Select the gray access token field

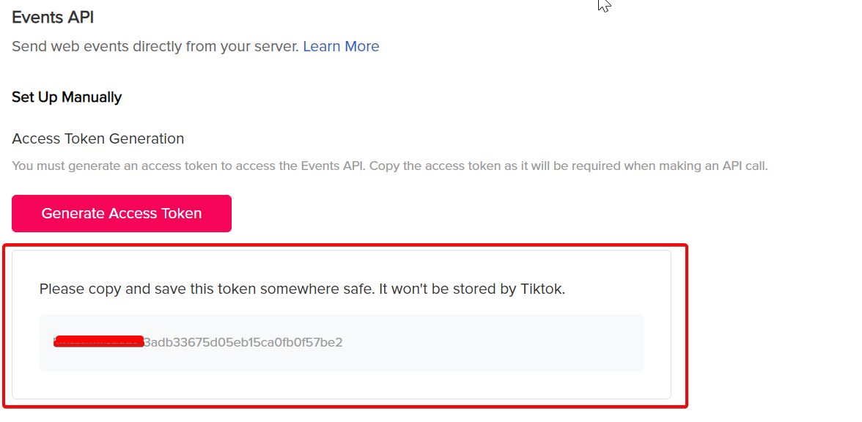tap(342, 343)
